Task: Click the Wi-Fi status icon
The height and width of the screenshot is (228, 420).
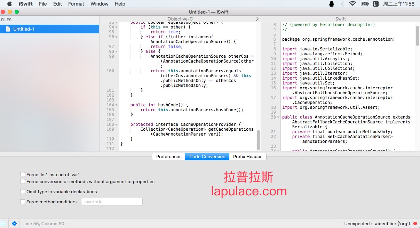Action: pos(352,4)
